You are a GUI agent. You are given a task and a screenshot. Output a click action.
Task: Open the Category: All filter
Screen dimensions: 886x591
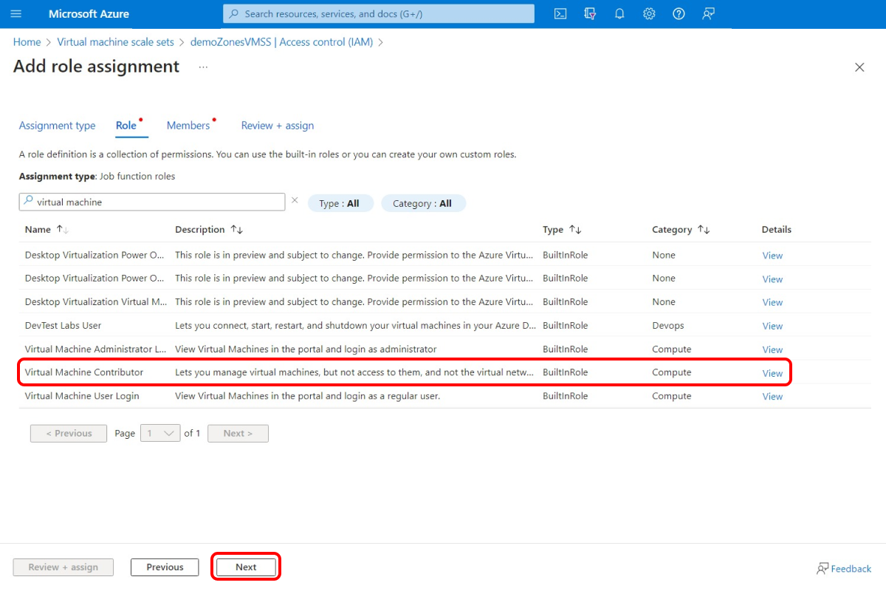pos(423,203)
